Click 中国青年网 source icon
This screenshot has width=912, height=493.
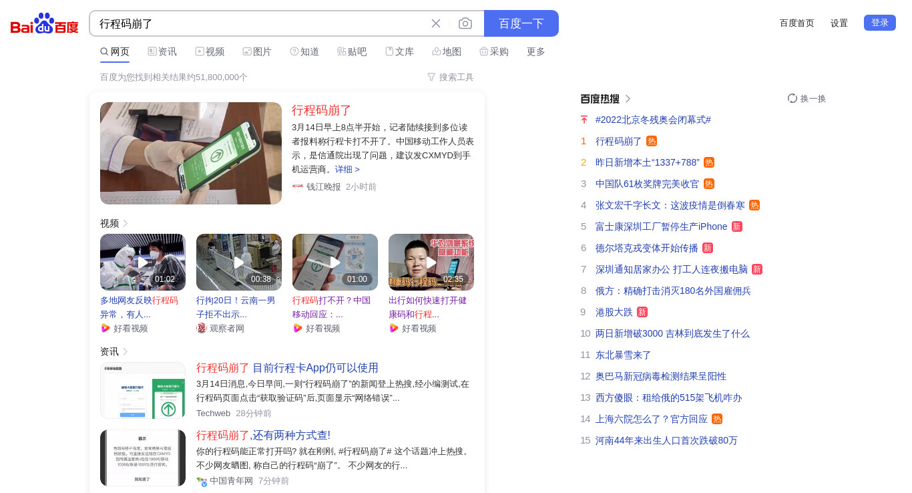point(202,481)
